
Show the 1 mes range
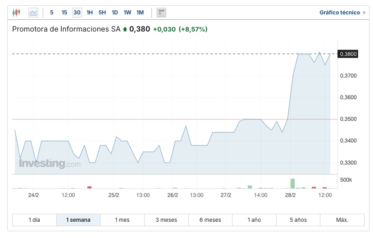coord(122,220)
